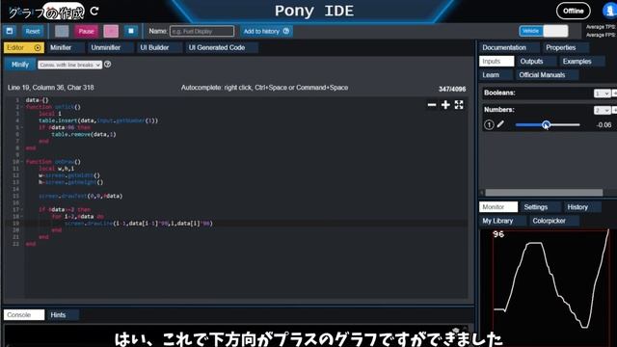Select the Console tab

point(24,315)
